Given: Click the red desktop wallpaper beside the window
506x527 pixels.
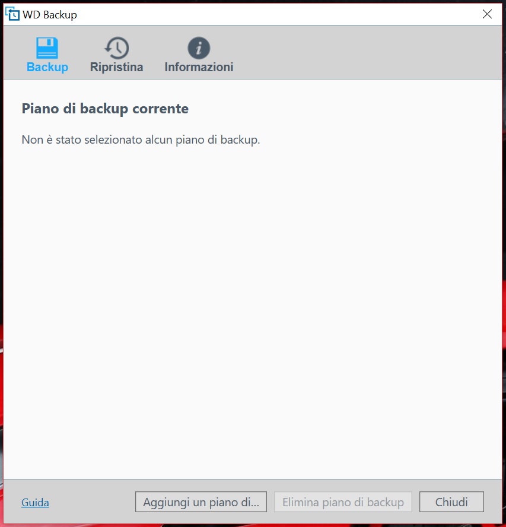Looking at the screenshot, I should point(504,370).
